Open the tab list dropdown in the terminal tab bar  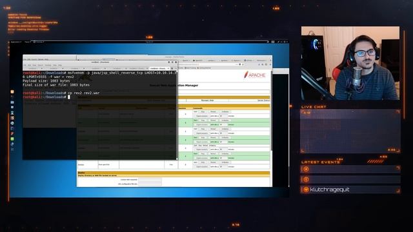[x=176, y=68]
